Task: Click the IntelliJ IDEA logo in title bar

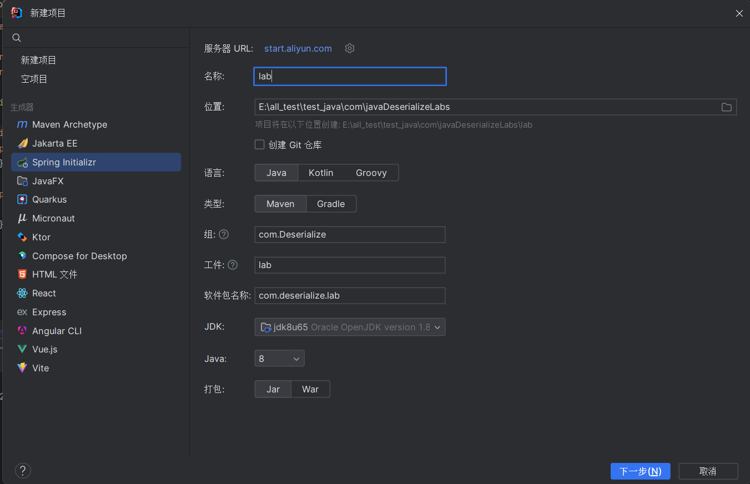Action: [17, 13]
